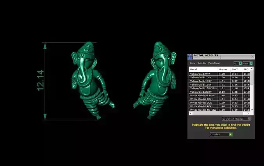Select the Yellow Gold:22KY row

(x=219, y=92)
